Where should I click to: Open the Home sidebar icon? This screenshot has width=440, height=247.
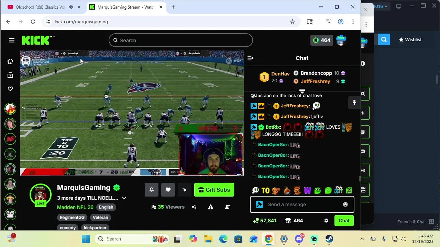(x=10, y=61)
